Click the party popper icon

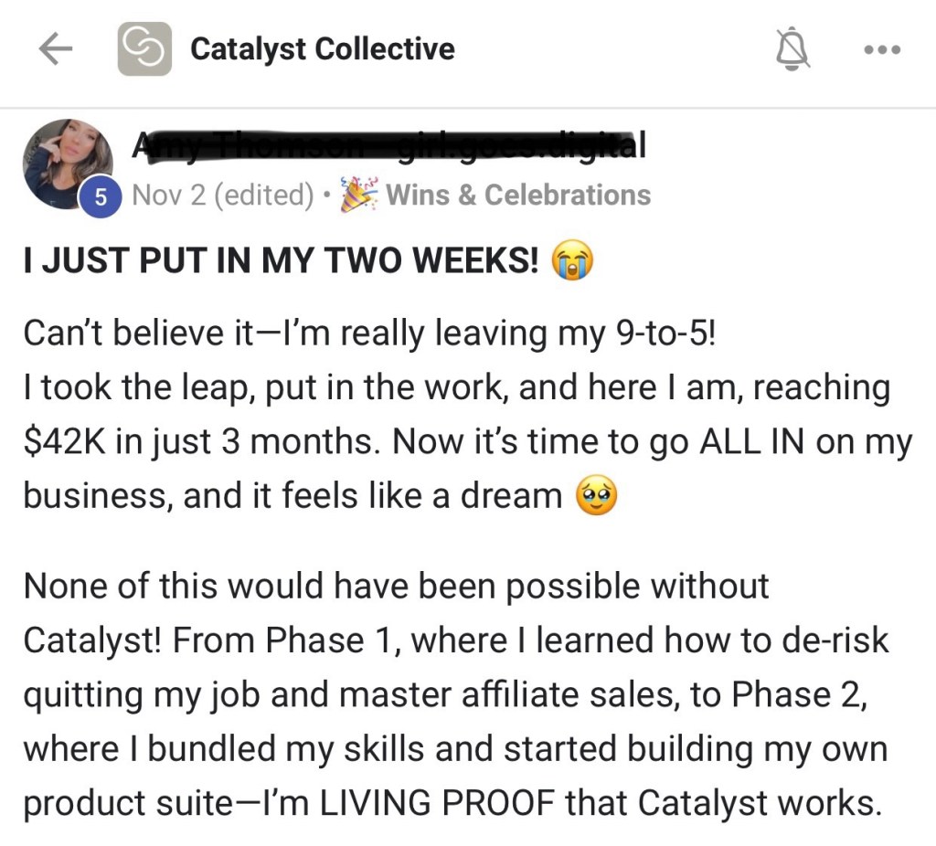tap(356, 195)
